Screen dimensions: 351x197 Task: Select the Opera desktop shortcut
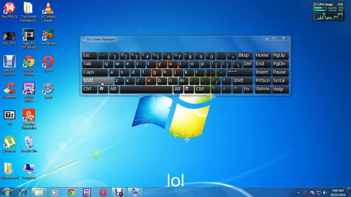(48, 64)
